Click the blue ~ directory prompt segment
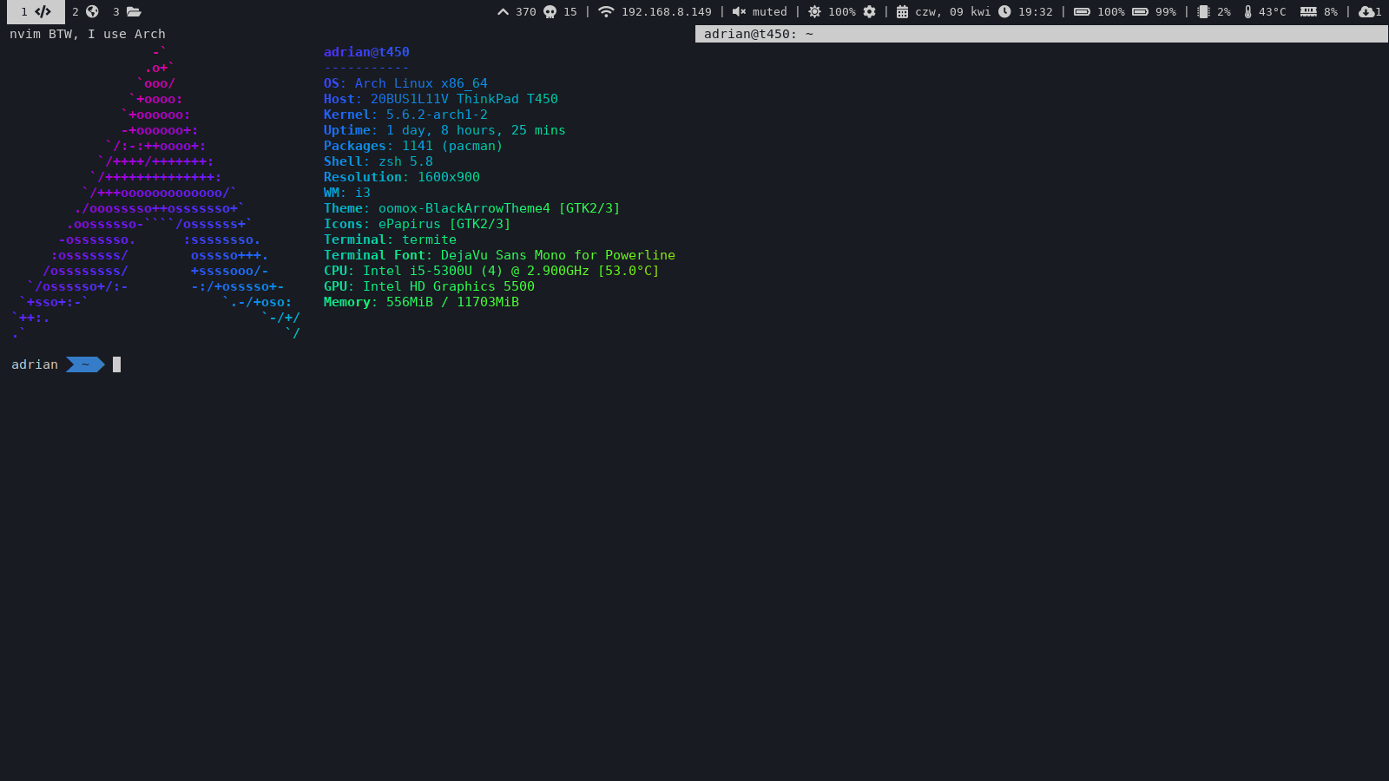The width and height of the screenshot is (1389, 781). [85, 364]
